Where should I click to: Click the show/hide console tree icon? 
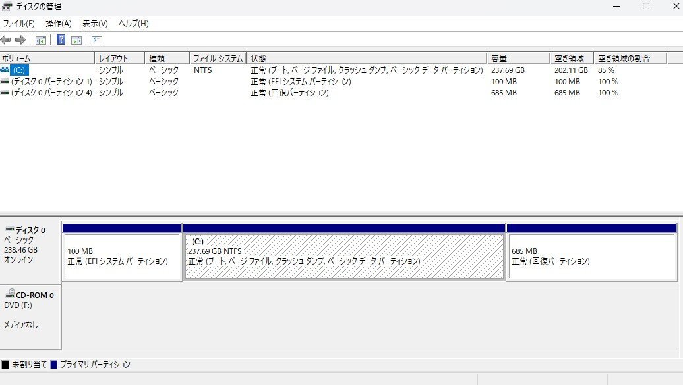(40, 40)
